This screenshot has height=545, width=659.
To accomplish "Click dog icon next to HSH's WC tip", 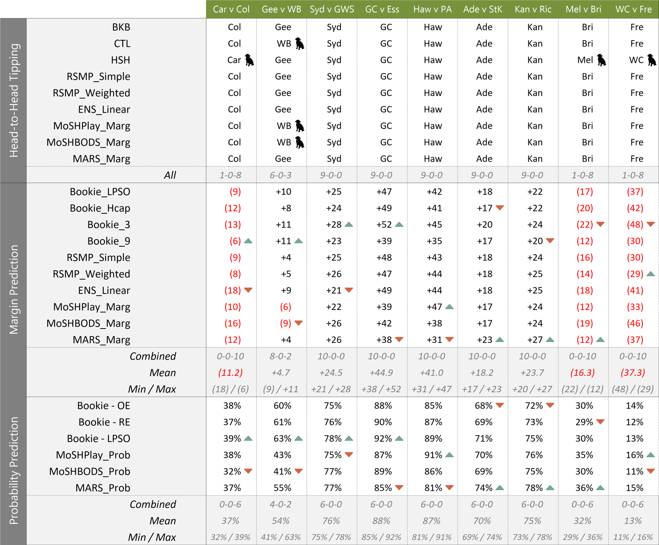I will pyautogui.click(x=651, y=60).
